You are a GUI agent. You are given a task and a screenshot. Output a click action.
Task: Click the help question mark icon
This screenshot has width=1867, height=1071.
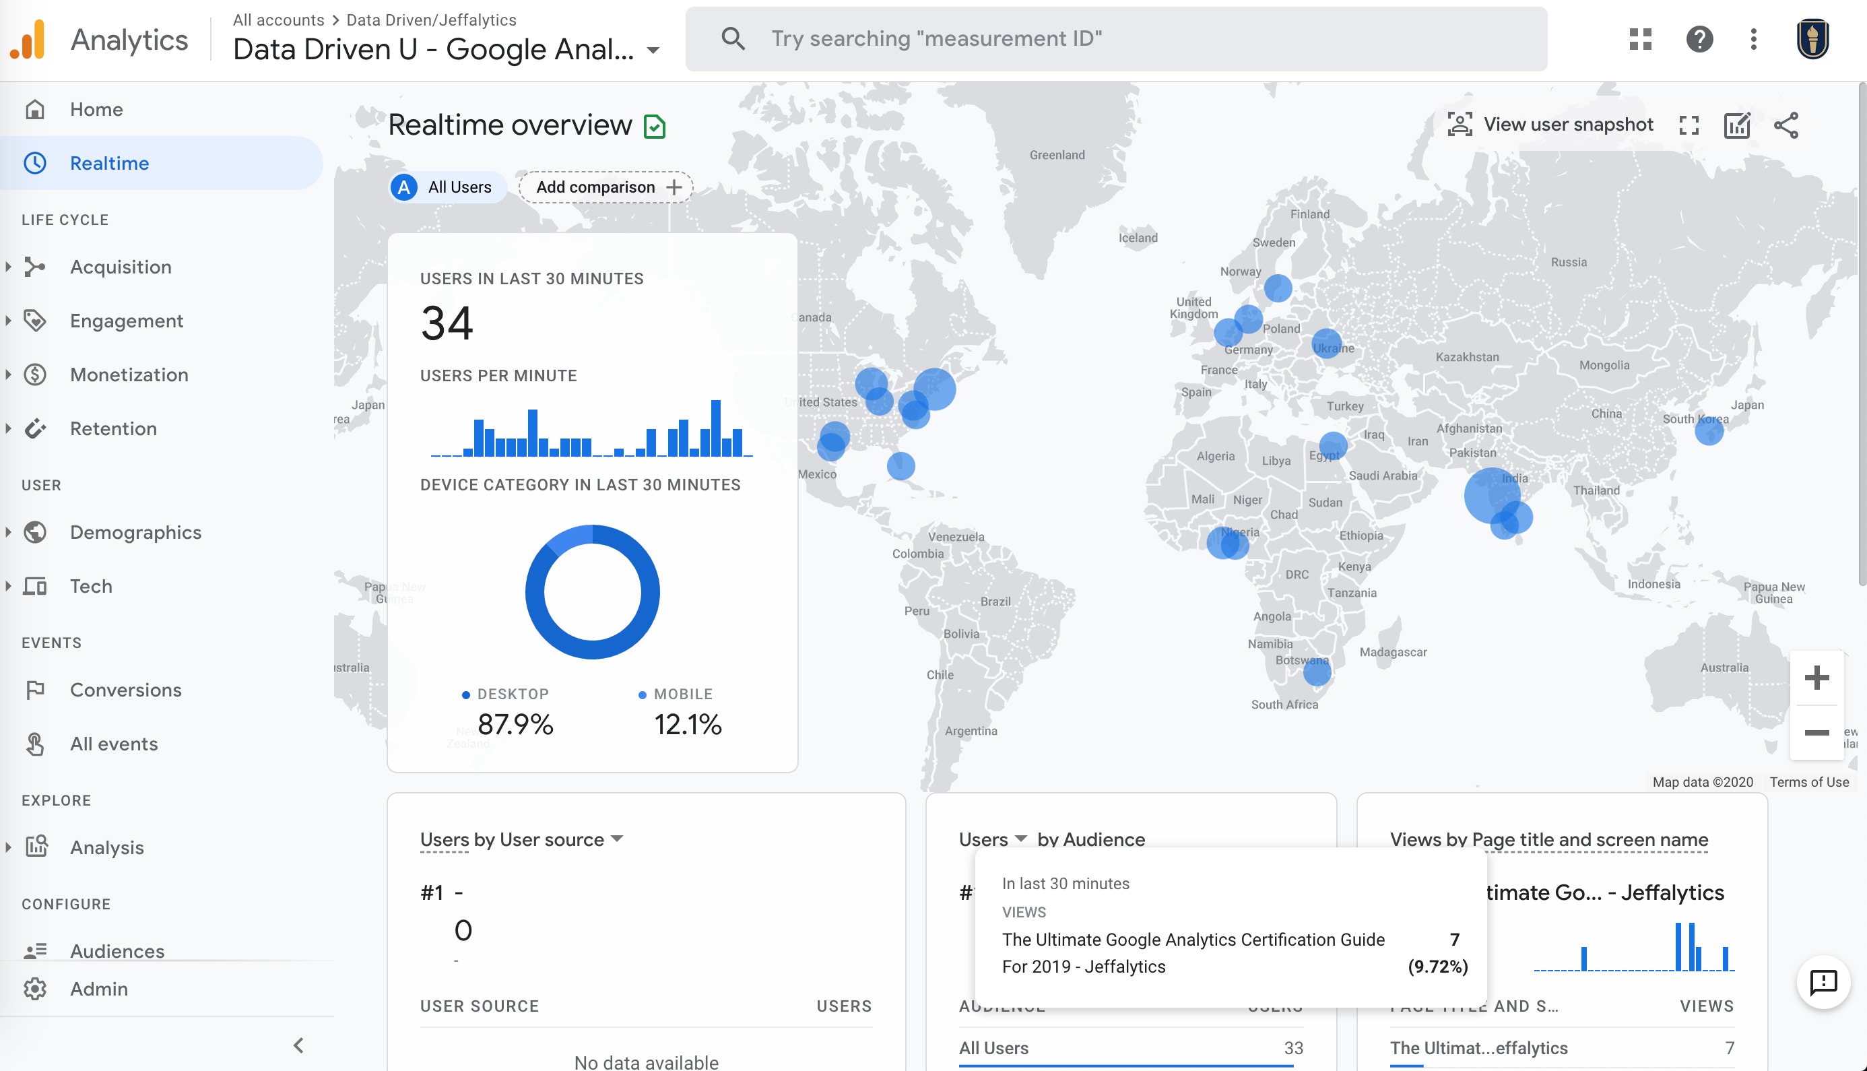pyautogui.click(x=1699, y=39)
